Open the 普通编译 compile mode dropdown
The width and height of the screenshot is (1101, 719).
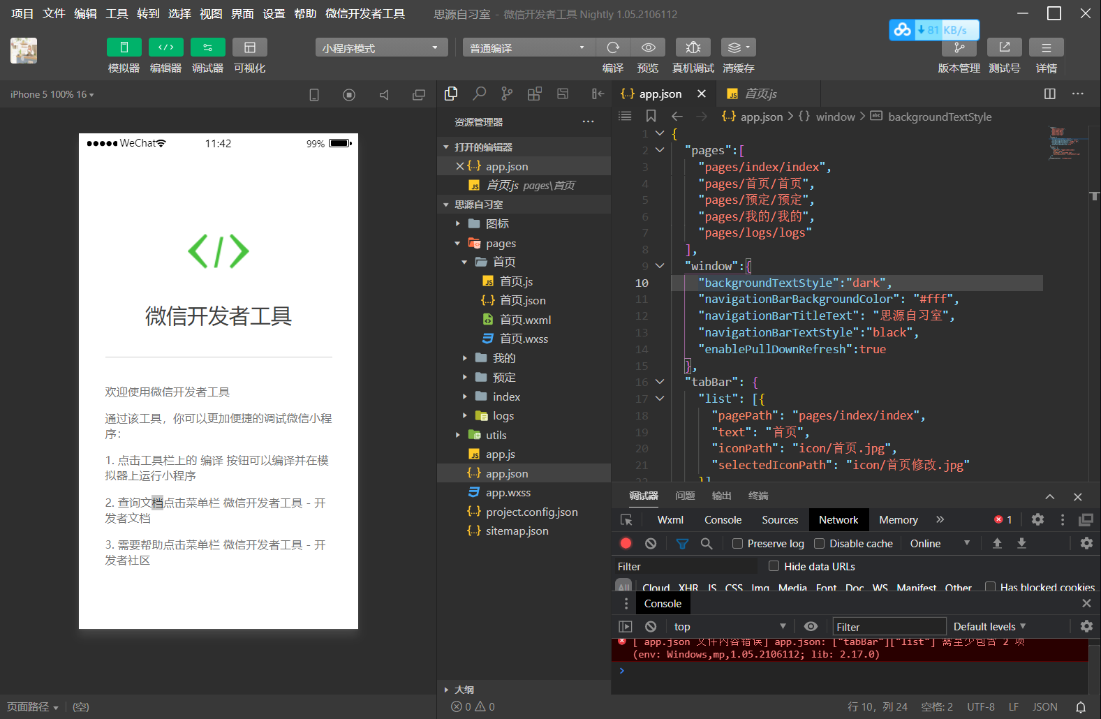(x=529, y=47)
